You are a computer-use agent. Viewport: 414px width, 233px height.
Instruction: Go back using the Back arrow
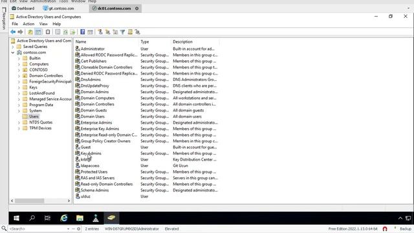pyautogui.click(x=13, y=32)
